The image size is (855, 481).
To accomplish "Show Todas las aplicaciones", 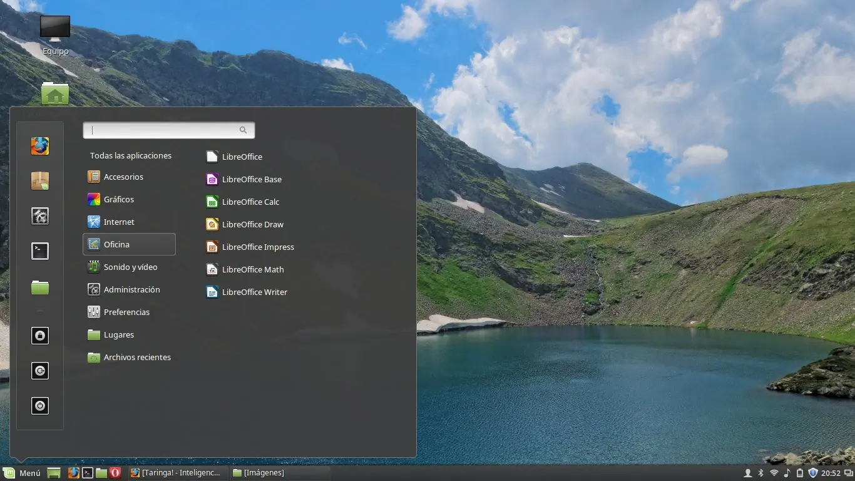I will [131, 155].
